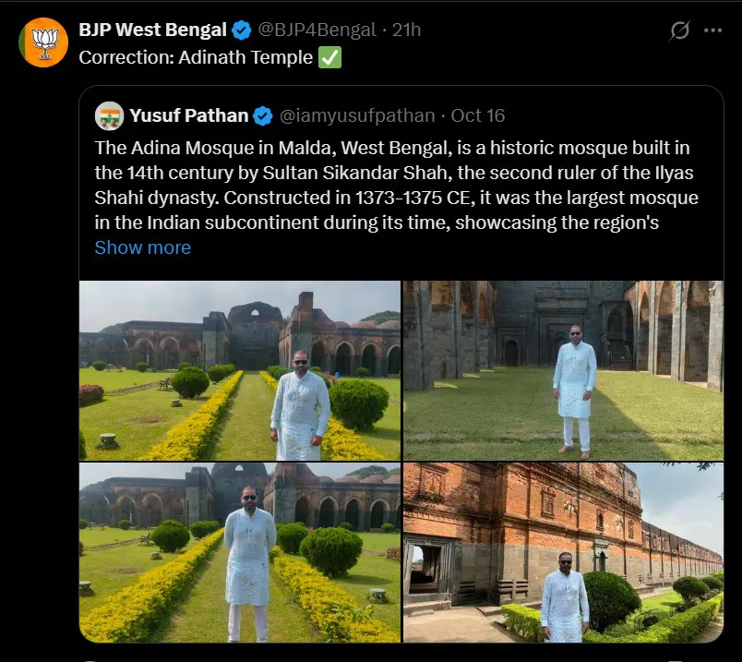
Task: Click the green check mark emoji
Action: point(329,57)
